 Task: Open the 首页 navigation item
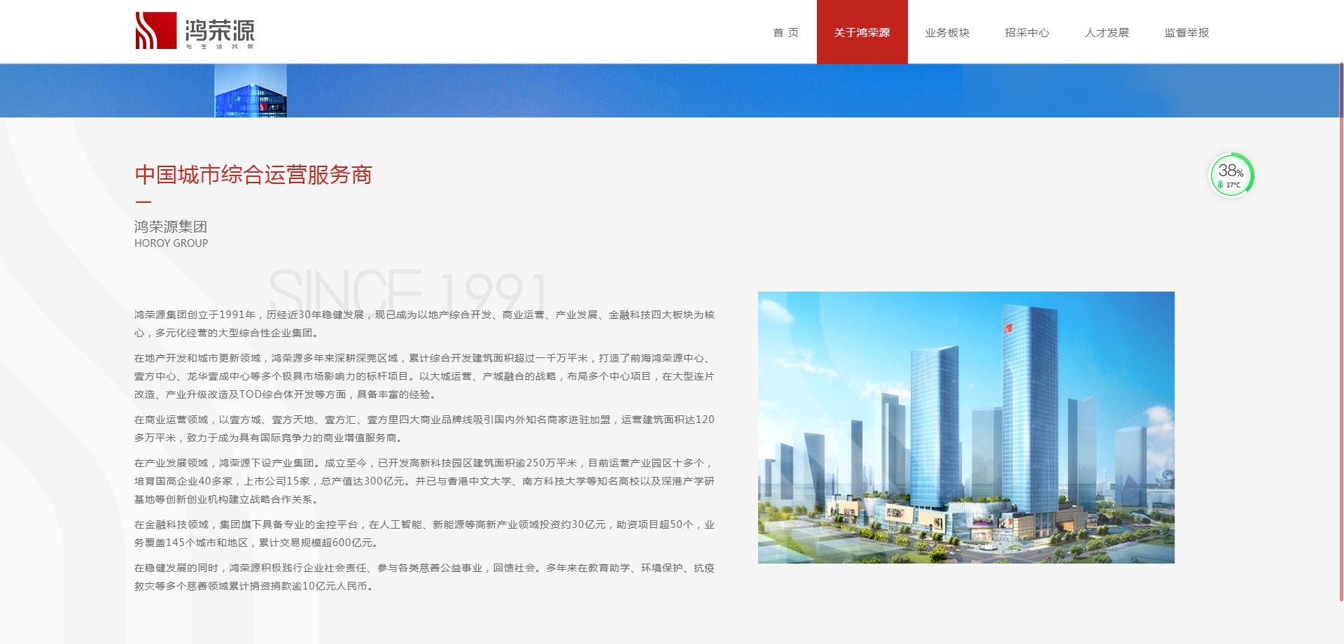[x=785, y=32]
